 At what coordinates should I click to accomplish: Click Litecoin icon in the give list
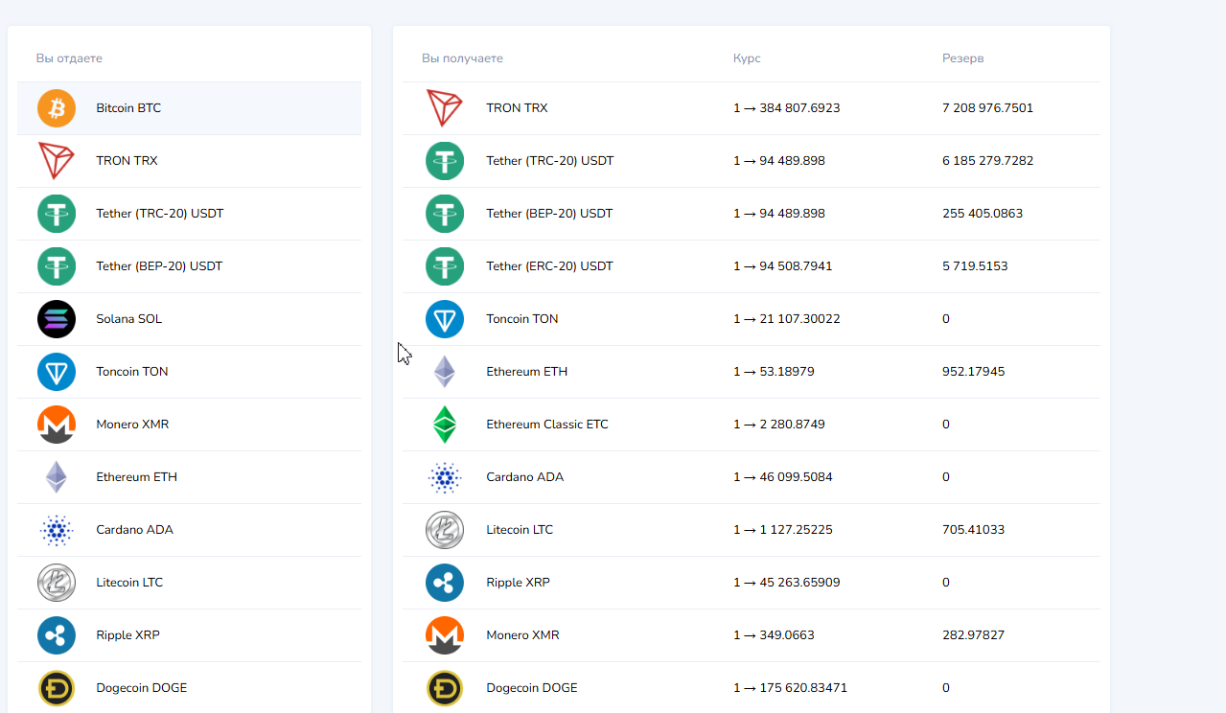[x=57, y=583]
